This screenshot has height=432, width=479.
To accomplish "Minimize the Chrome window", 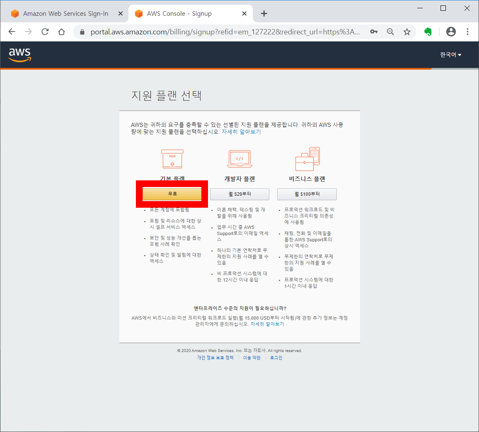I will 420,8.
